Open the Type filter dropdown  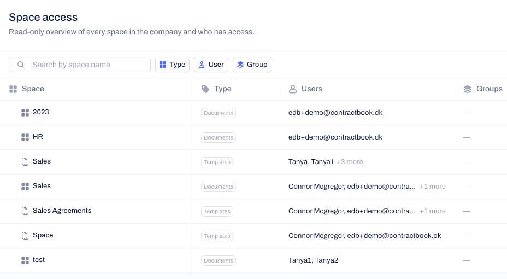(x=172, y=65)
